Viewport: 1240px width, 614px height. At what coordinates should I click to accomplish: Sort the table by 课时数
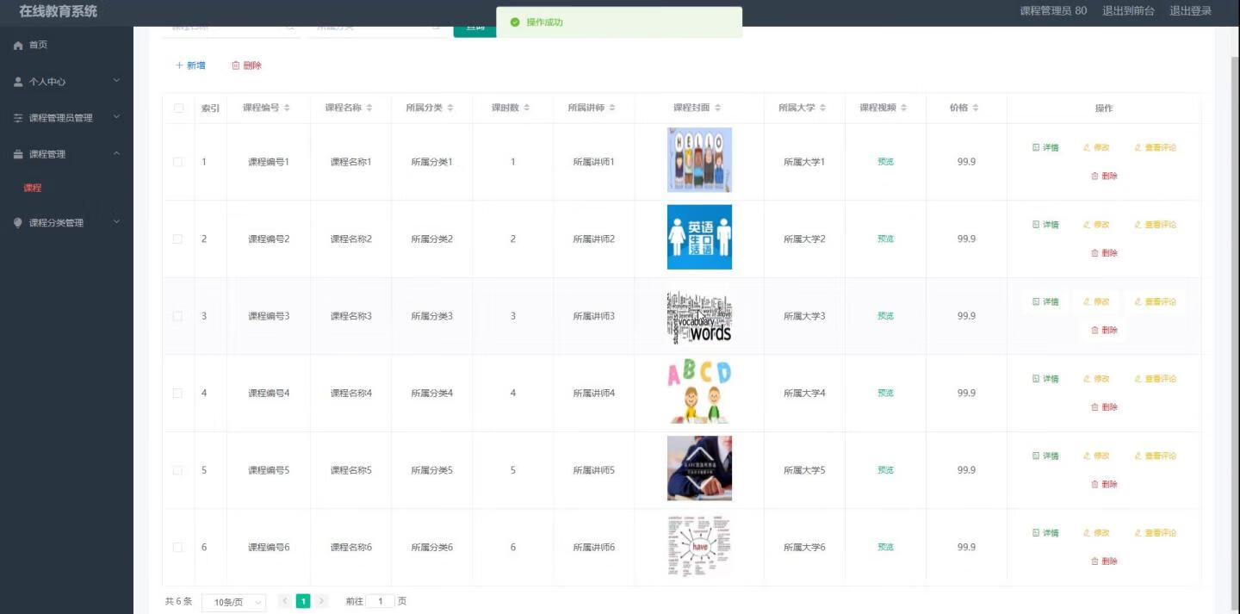coord(526,108)
